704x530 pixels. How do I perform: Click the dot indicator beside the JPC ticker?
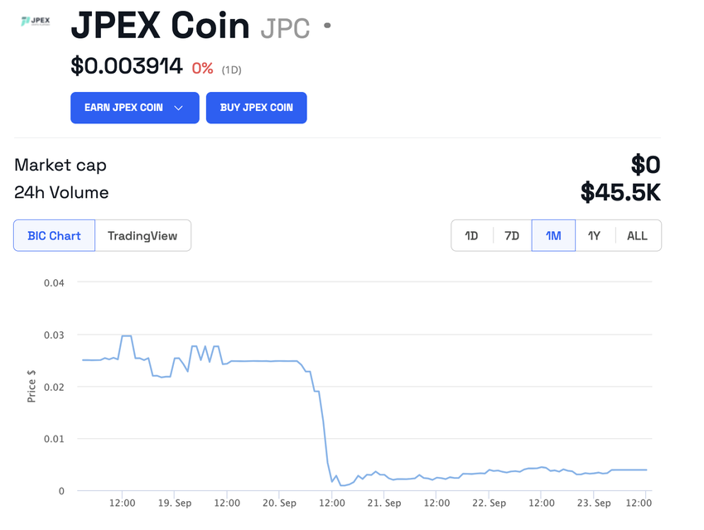(x=325, y=26)
